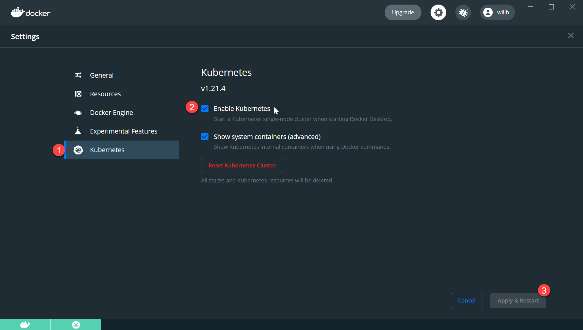The height and width of the screenshot is (330, 583).
Task: Open settings via the gear icon
Action: [x=438, y=13]
